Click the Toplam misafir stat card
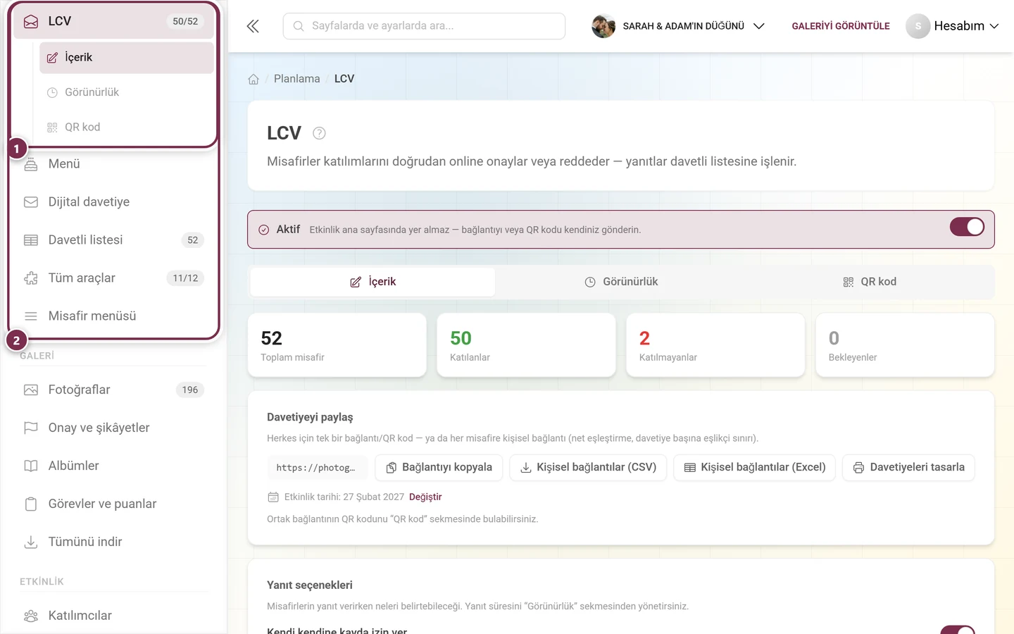Image resolution: width=1014 pixels, height=634 pixels. coord(337,345)
